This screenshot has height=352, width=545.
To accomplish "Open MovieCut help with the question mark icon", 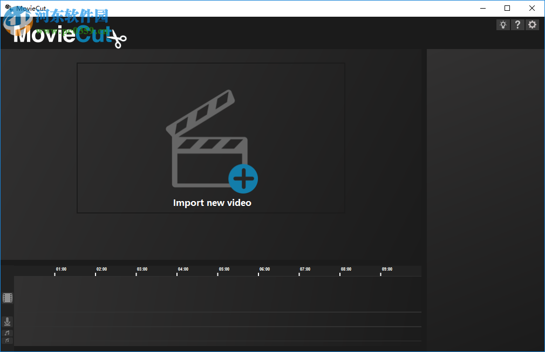I will click(517, 24).
